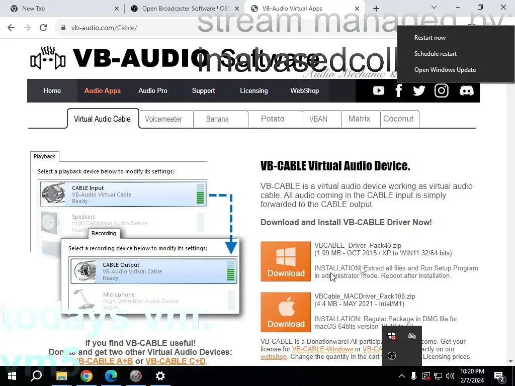Open a new browser tab with plus button

376,9
